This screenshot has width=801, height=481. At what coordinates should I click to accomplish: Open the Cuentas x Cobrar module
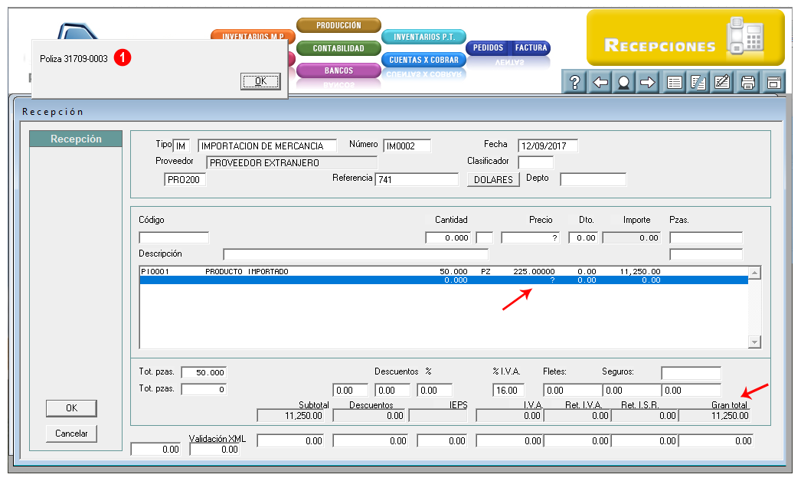click(x=423, y=60)
